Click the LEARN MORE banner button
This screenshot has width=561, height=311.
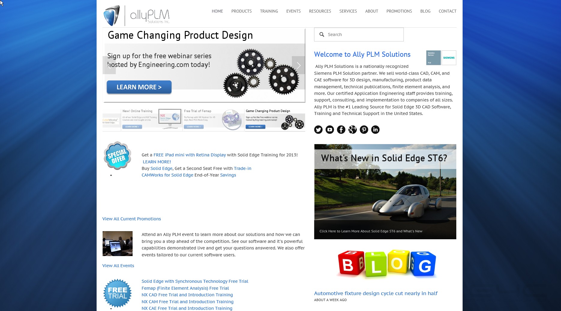pyautogui.click(x=139, y=87)
